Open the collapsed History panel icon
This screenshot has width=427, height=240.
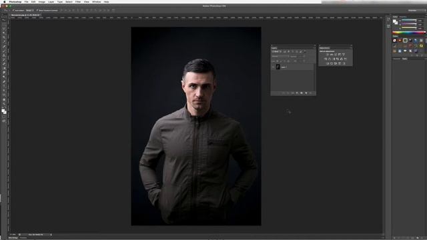click(388, 19)
